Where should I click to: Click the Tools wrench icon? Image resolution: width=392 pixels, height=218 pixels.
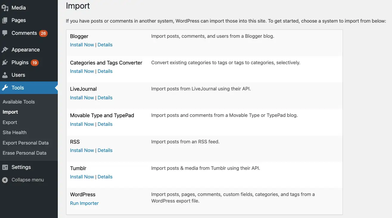[5, 88]
